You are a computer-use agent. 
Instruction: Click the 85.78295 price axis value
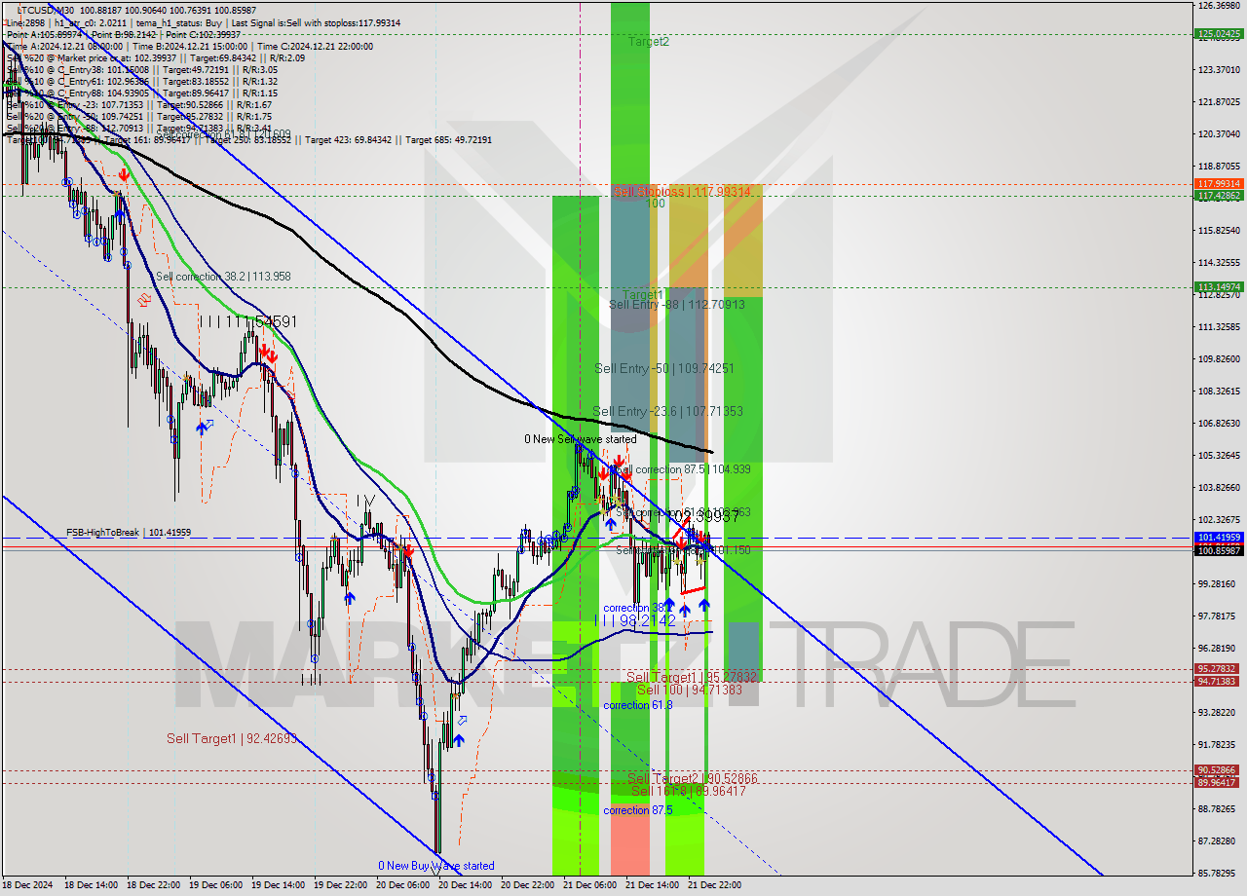(1219, 874)
